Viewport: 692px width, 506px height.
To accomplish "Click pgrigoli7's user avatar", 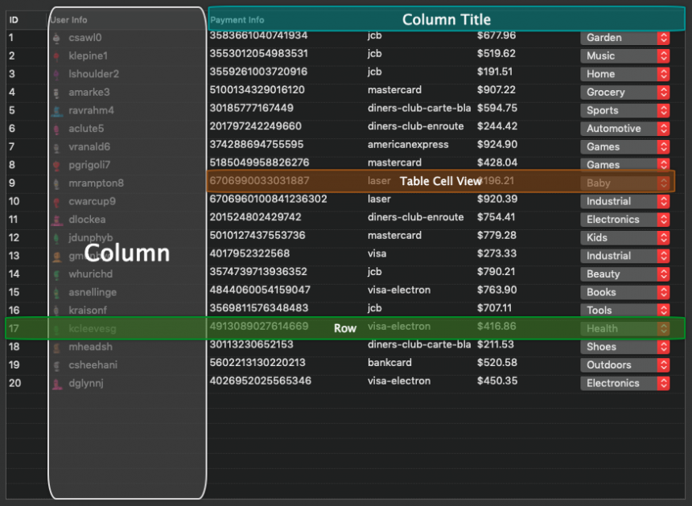I will (56, 165).
